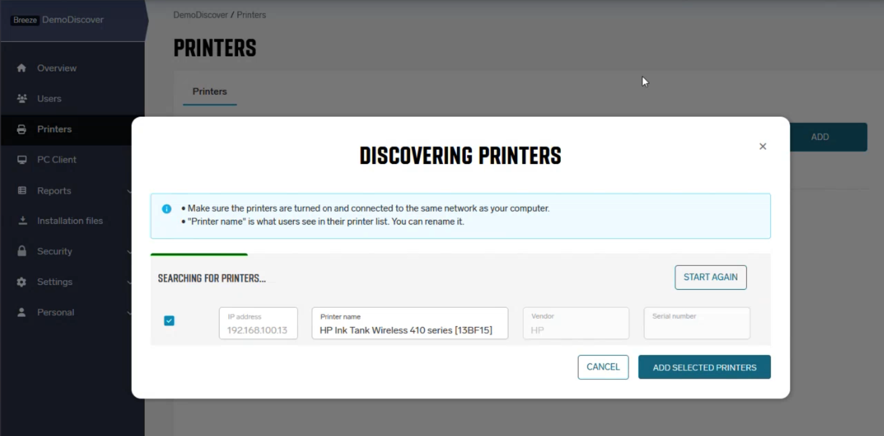Click the green search progress bar

[x=199, y=254]
